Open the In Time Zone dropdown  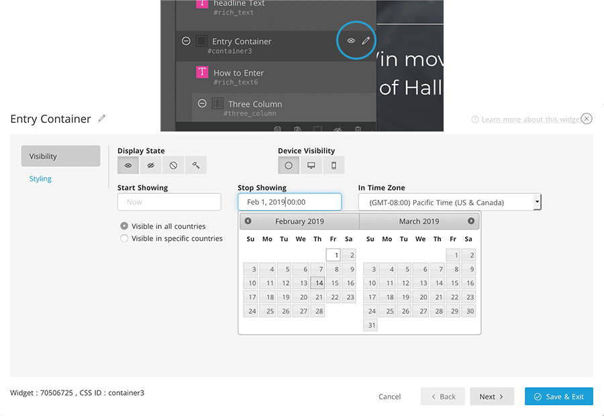pos(450,202)
